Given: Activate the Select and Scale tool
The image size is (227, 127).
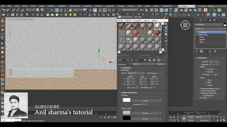Looking at the screenshot, I should point(66,10).
